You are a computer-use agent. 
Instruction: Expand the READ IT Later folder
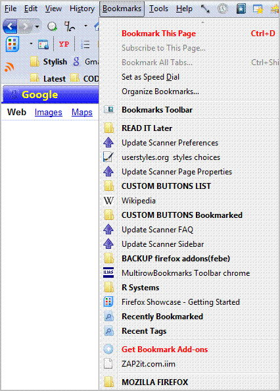coord(147,128)
